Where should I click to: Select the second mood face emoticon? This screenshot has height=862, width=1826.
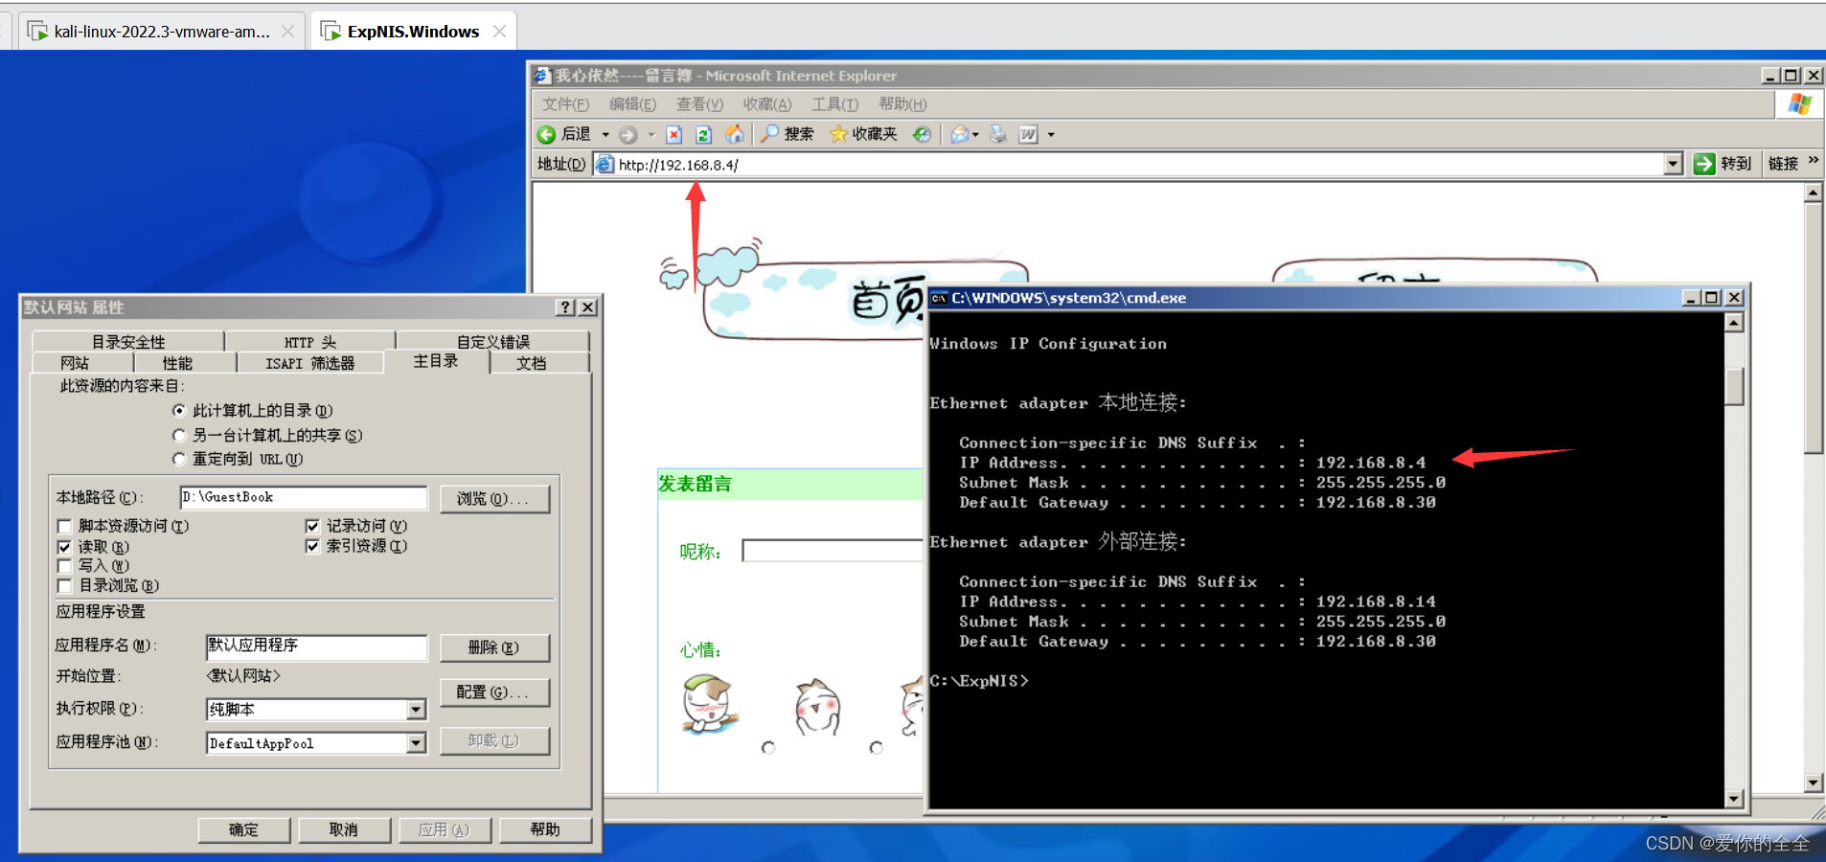(x=818, y=707)
